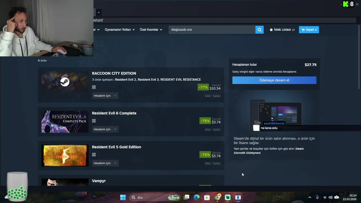Image resolution: width=361 pixels, height=203 pixels.
Task: Click Windows platform icon under Resident Evil 5 Gold
Action: point(94,155)
